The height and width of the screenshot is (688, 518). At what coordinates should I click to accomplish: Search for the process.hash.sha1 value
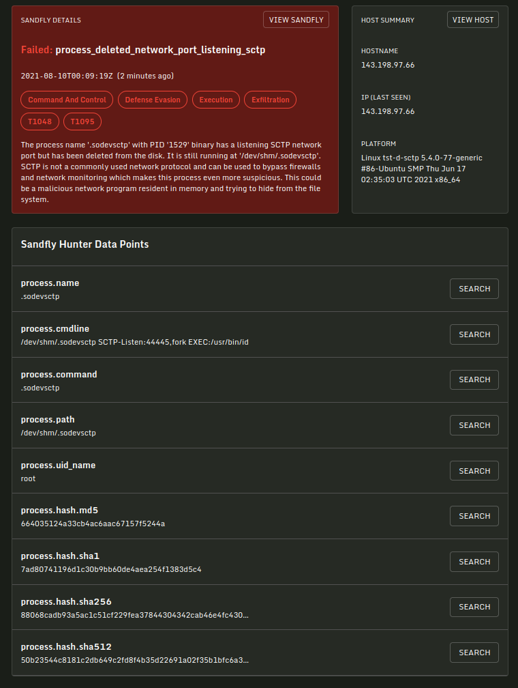click(474, 562)
